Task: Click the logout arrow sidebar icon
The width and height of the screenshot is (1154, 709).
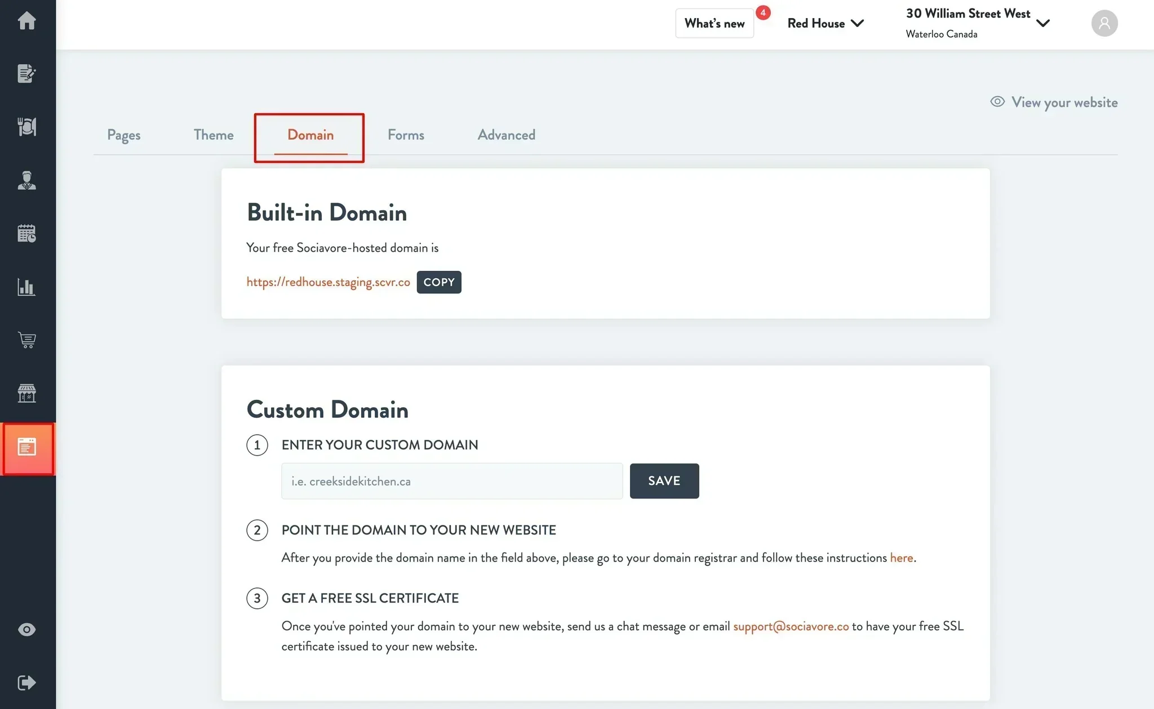Action: click(x=27, y=683)
